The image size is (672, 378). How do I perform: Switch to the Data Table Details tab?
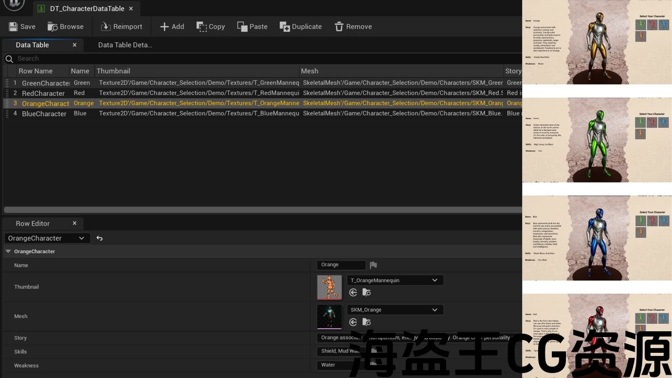click(125, 45)
